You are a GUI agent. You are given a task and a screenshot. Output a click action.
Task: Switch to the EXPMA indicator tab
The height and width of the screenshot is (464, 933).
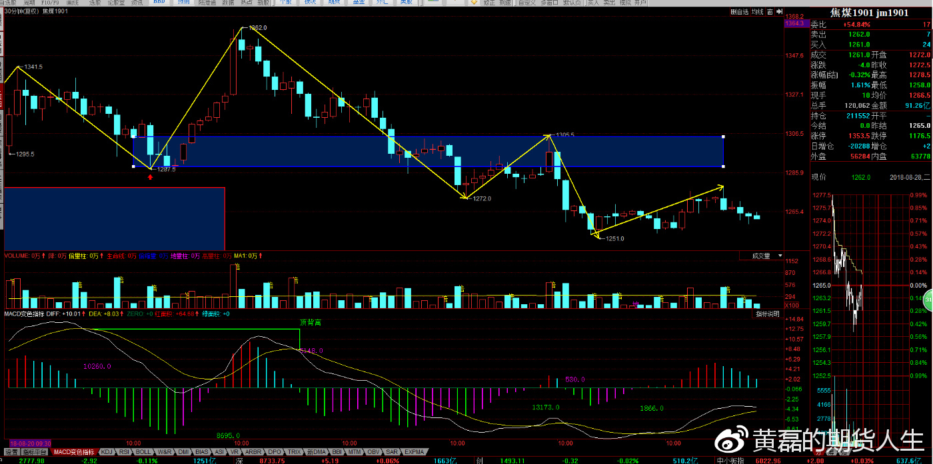pos(414,452)
